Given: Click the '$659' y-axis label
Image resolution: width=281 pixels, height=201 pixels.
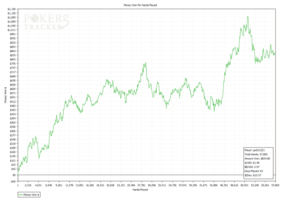Looking at the screenshot, I should coord(13,80).
